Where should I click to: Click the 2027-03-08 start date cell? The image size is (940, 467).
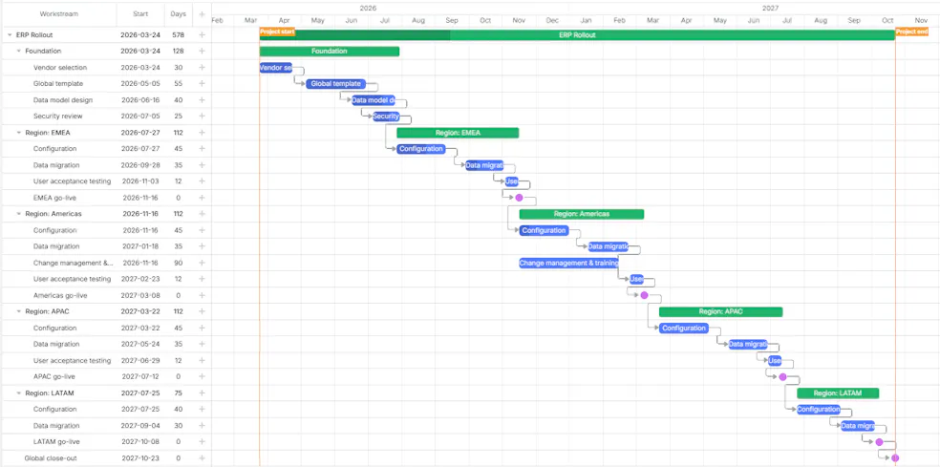click(x=140, y=295)
